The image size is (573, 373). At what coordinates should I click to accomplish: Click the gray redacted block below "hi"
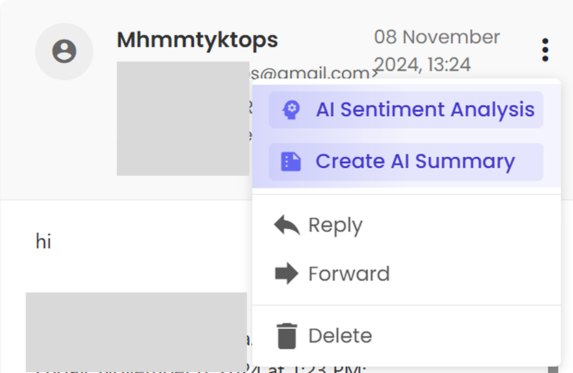point(136,332)
